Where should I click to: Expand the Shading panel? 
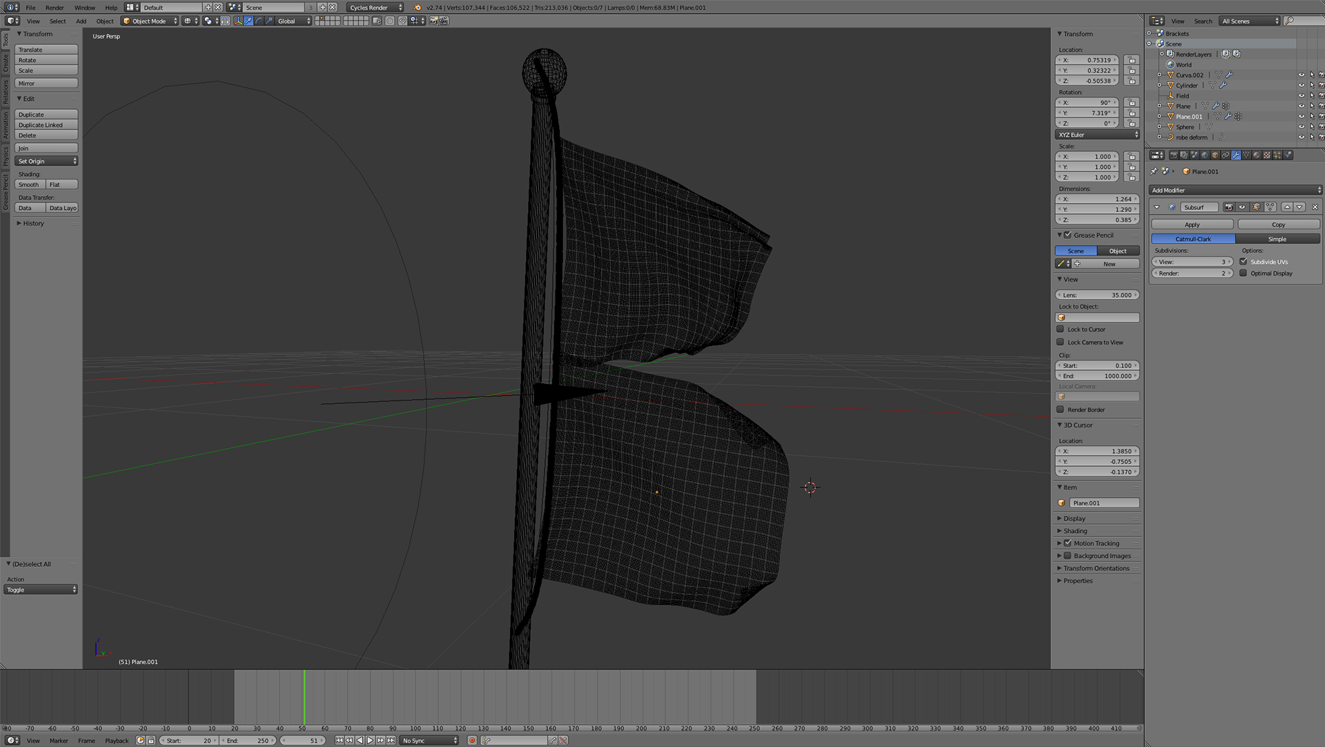point(1075,531)
